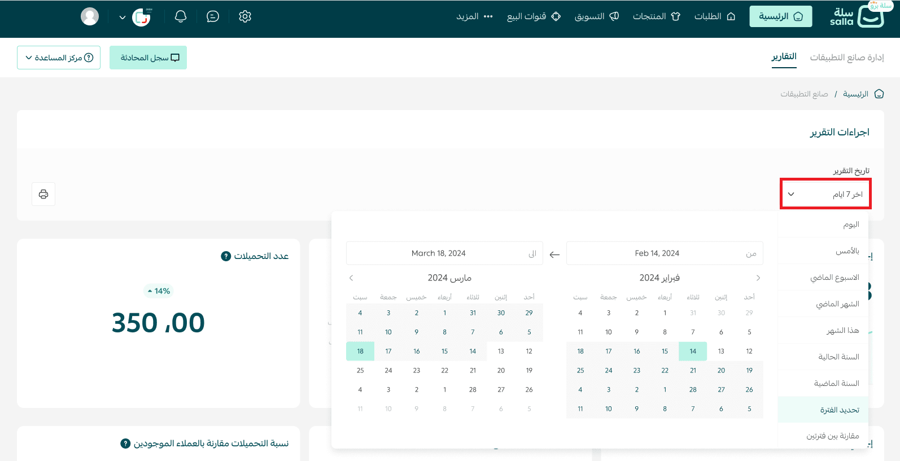The image size is (900, 461).
Task: Open the التسويق menu item
Action: [x=597, y=16]
